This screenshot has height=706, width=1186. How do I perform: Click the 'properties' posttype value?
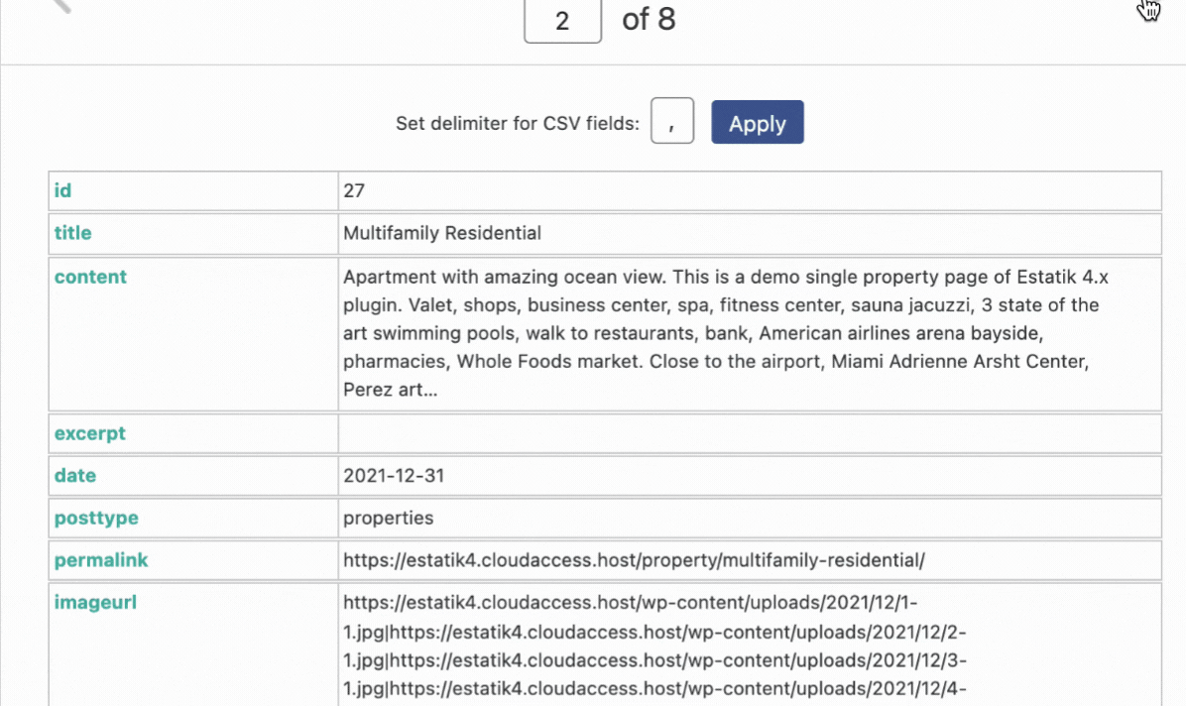(388, 518)
